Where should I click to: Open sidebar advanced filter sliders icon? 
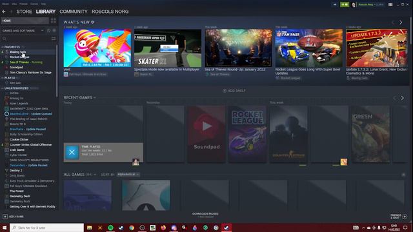coord(54,39)
